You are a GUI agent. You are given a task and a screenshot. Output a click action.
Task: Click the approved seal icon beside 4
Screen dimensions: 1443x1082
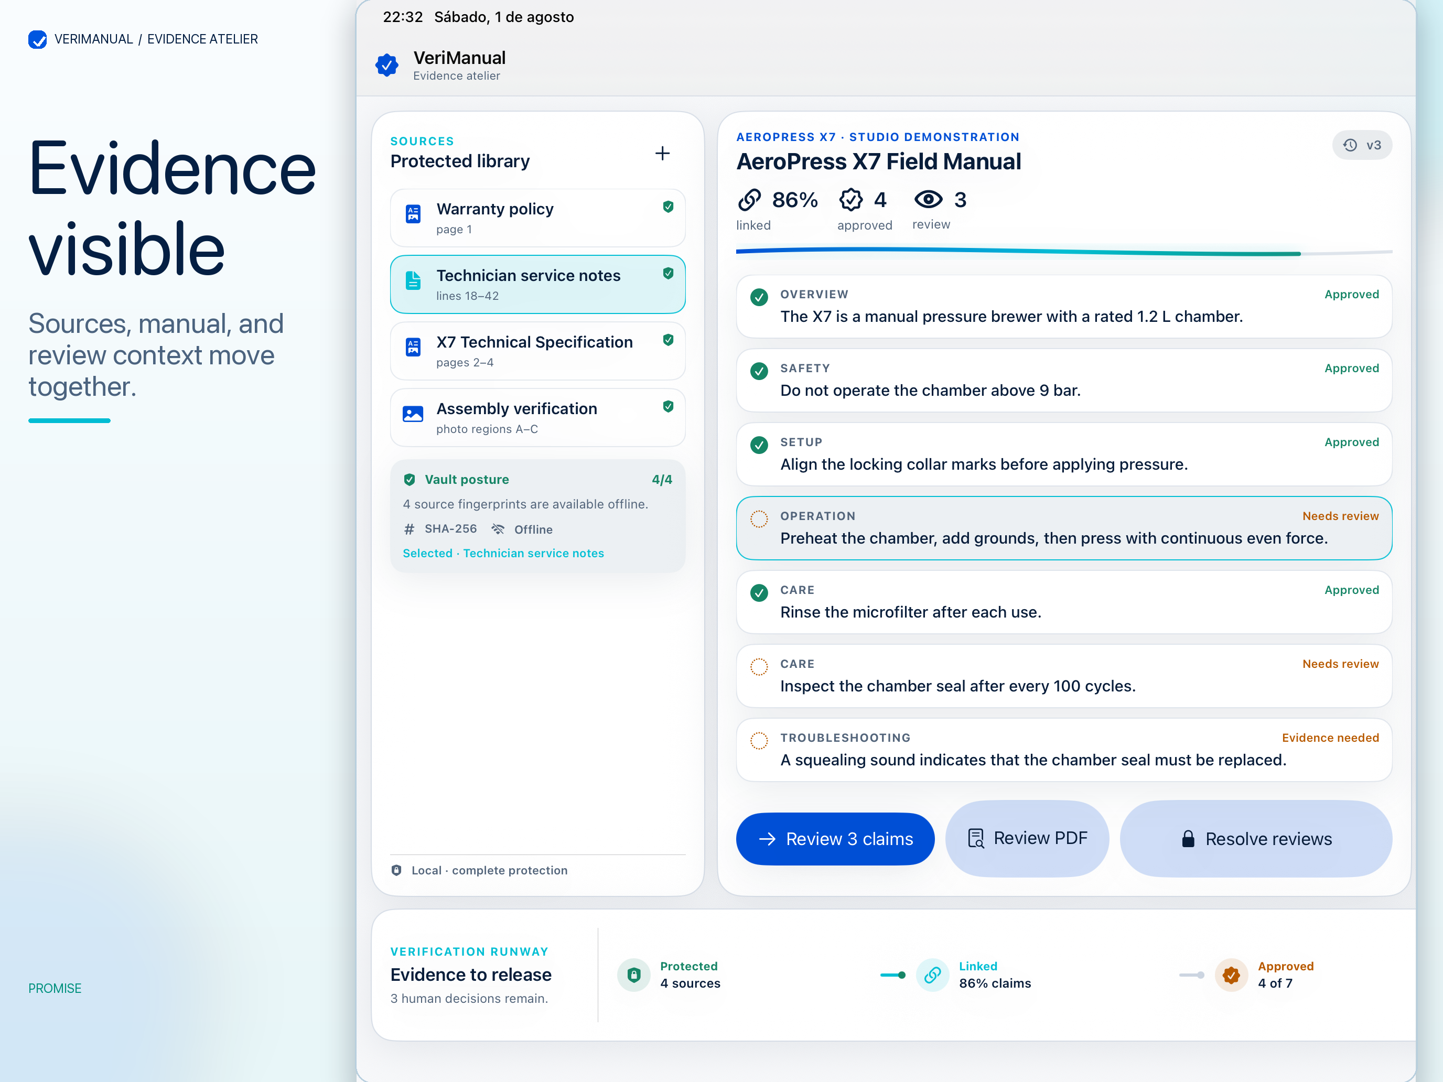click(850, 200)
